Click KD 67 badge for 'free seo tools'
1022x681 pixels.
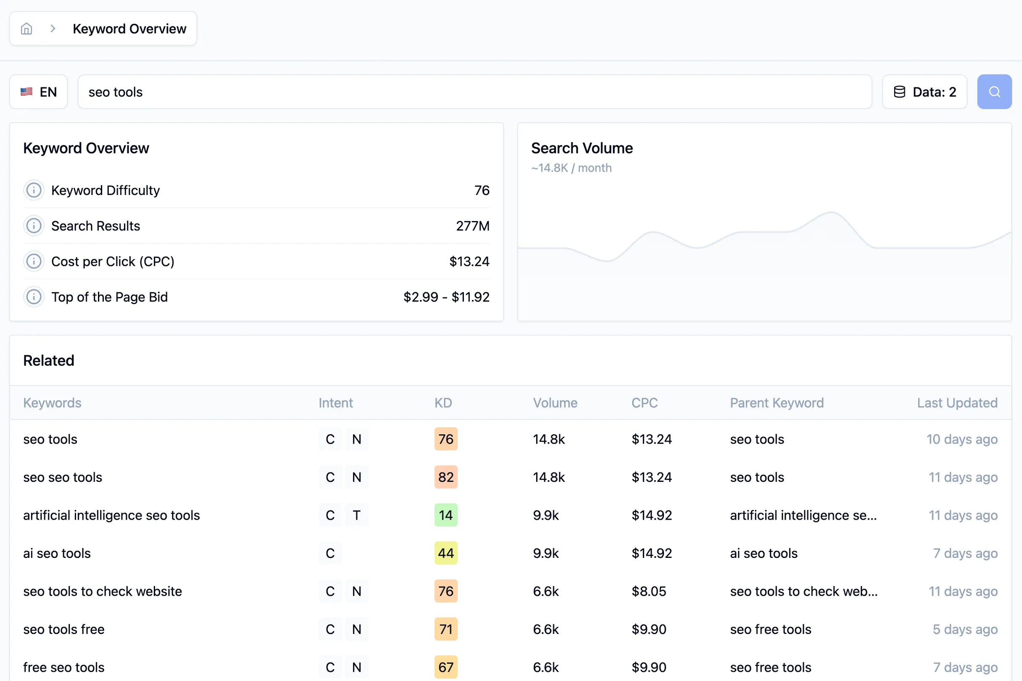click(446, 668)
